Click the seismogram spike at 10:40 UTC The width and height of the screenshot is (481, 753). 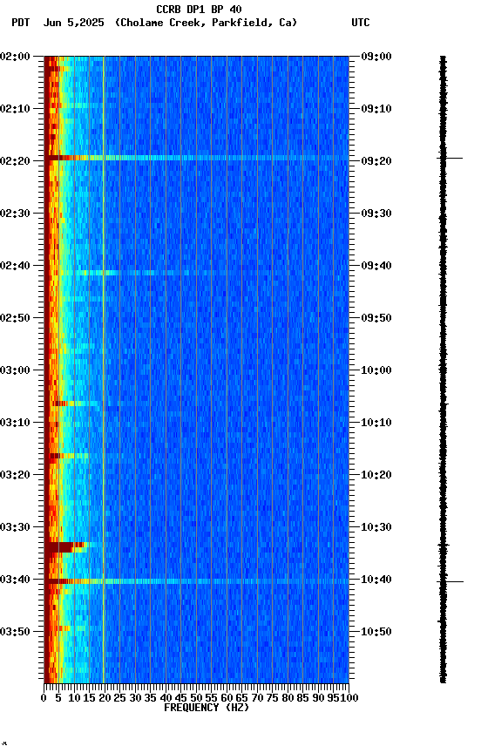450,581
